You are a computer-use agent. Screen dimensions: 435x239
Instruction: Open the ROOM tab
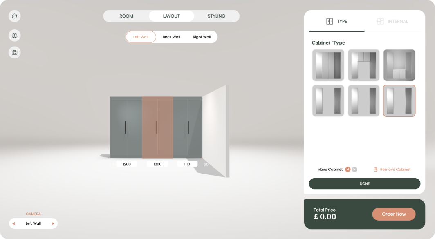pos(126,16)
